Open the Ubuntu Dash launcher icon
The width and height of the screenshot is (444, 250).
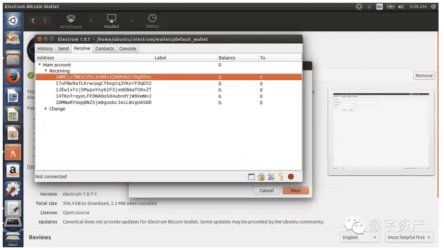pos(13,20)
